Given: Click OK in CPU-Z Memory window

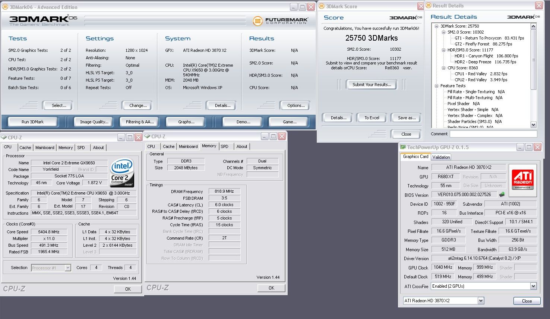Looking at the screenshot, I should 271,288.
